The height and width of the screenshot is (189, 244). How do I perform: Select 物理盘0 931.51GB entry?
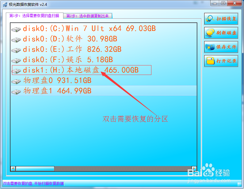104,80
